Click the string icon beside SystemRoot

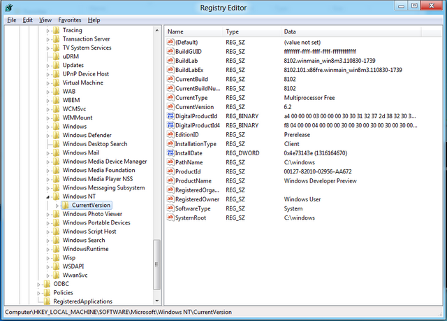click(x=170, y=217)
